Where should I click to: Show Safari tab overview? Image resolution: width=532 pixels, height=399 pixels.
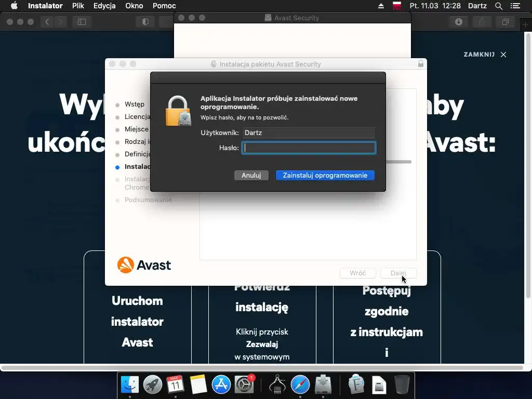[x=505, y=22]
